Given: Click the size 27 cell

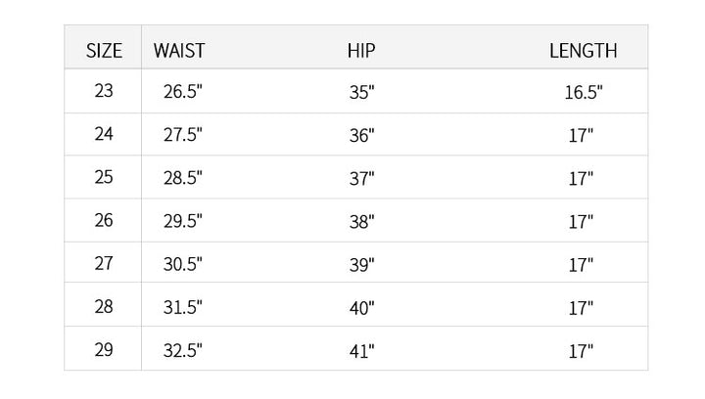Looking at the screenshot, I should (104, 263).
